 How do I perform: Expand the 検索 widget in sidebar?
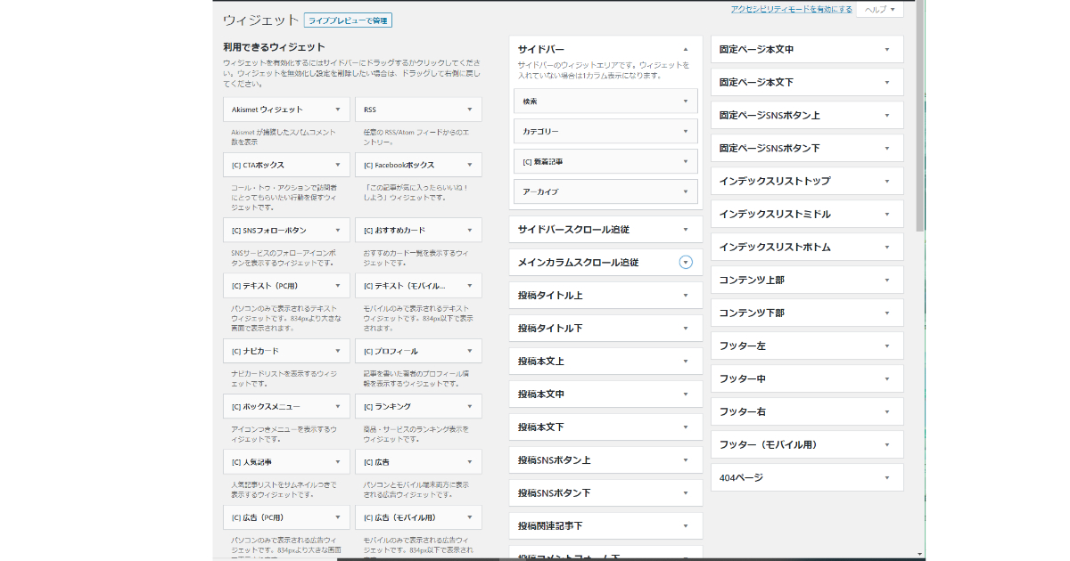pyautogui.click(x=685, y=102)
